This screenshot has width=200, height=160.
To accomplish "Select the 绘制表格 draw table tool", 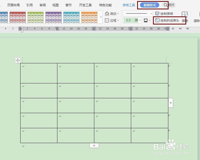I will click(x=164, y=14).
